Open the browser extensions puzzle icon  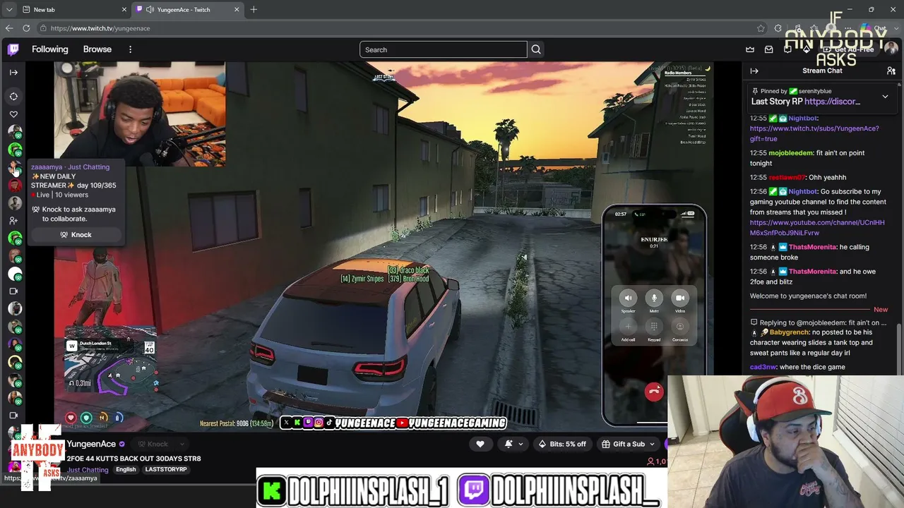[778, 28]
